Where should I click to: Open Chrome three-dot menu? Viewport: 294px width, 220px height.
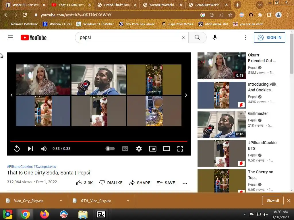click(x=288, y=15)
